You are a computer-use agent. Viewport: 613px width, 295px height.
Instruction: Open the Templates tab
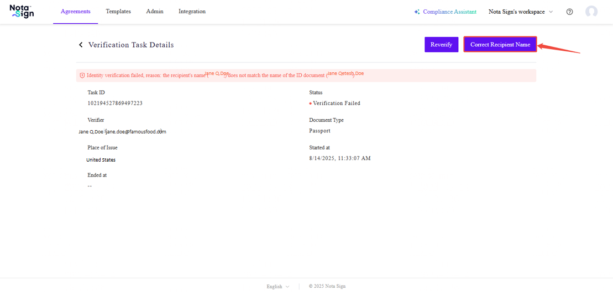pos(118,12)
